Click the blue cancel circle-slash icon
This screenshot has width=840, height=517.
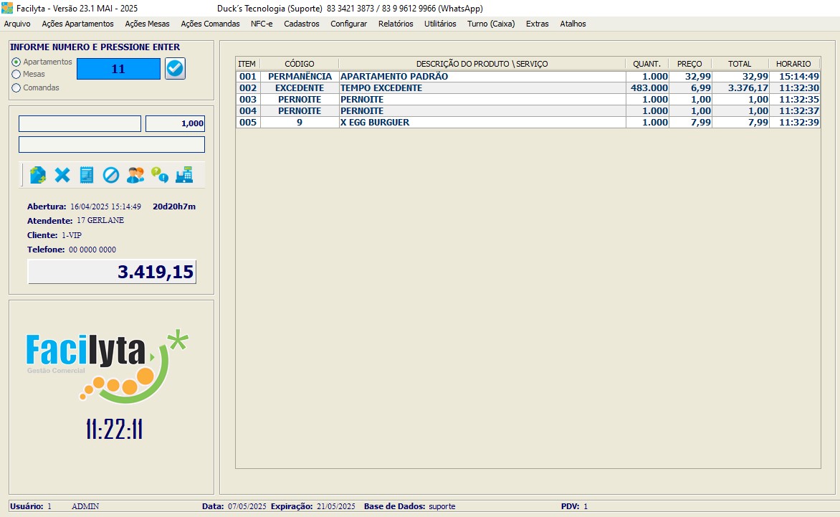coord(110,175)
